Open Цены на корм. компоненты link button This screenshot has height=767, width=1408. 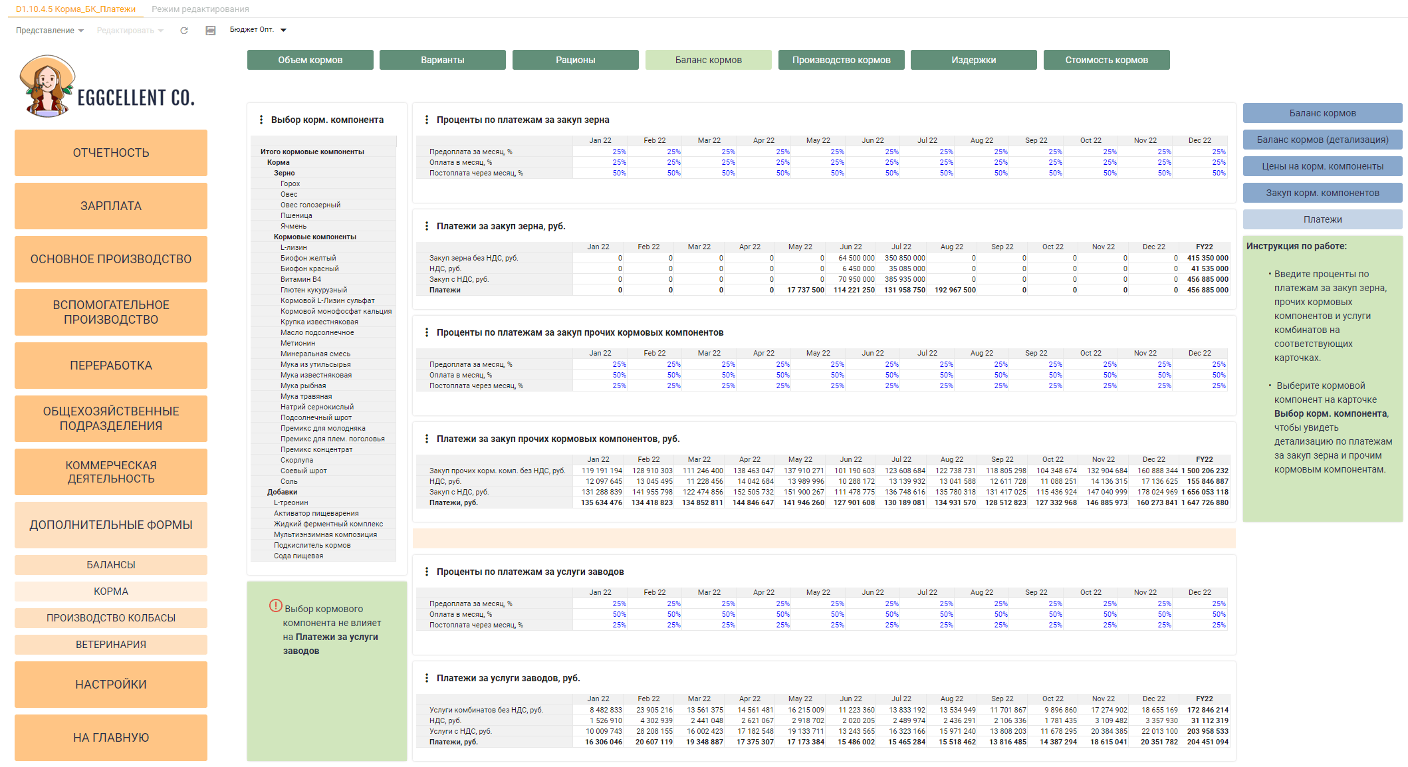click(x=1323, y=166)
